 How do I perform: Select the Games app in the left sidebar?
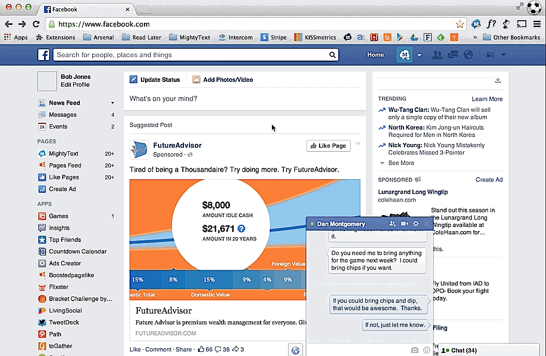point(59,216)
